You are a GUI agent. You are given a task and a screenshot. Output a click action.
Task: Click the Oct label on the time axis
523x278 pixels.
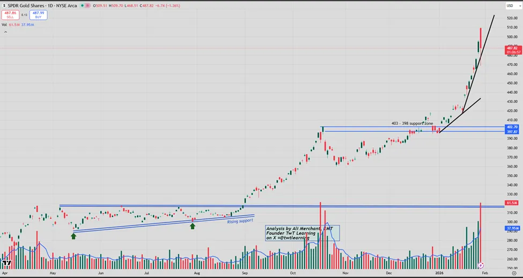(293, 273)
